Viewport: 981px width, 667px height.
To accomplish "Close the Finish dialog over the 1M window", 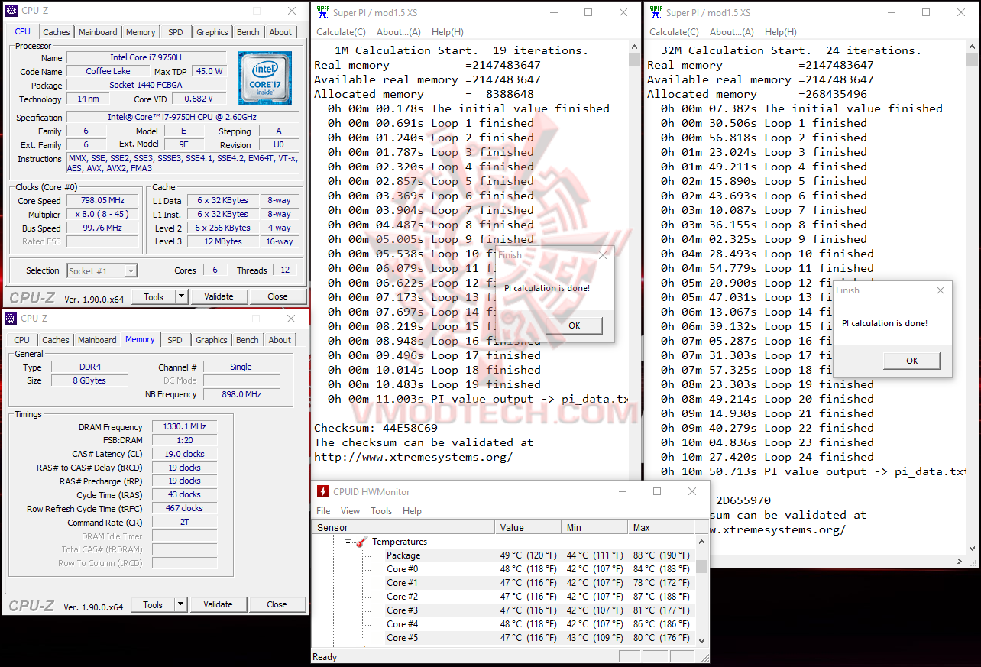I will click(x=603, y=255).
